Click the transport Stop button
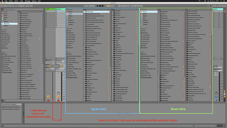Image resolution: width=227 pixels, height=128 pixels. point(100,6)
